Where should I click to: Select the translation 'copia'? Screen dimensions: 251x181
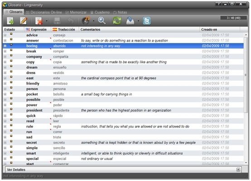(x=57, y=62)
